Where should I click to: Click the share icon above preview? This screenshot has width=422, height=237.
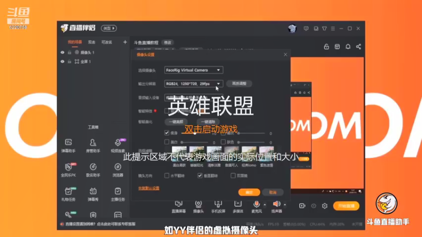pyautogui.click(x=358, y=46)
